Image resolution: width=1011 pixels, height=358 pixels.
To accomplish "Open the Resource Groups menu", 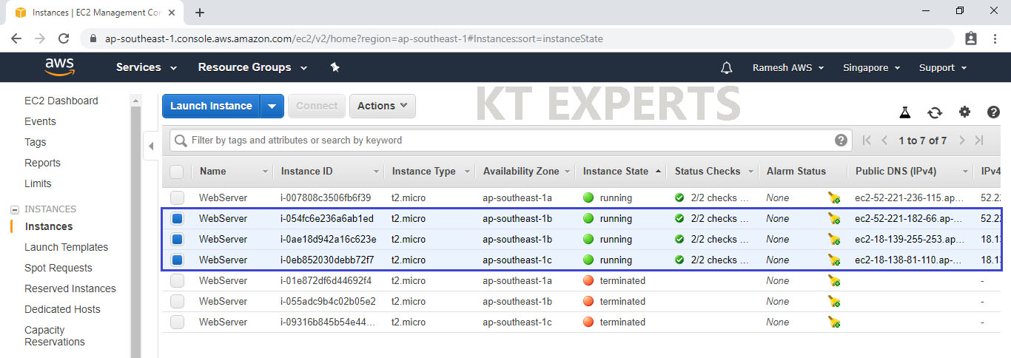I will pyautogui.click(x=252, y=67).
